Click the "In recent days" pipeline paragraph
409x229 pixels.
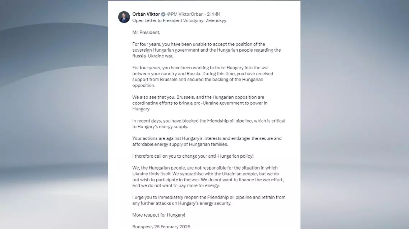pos(208,124)
